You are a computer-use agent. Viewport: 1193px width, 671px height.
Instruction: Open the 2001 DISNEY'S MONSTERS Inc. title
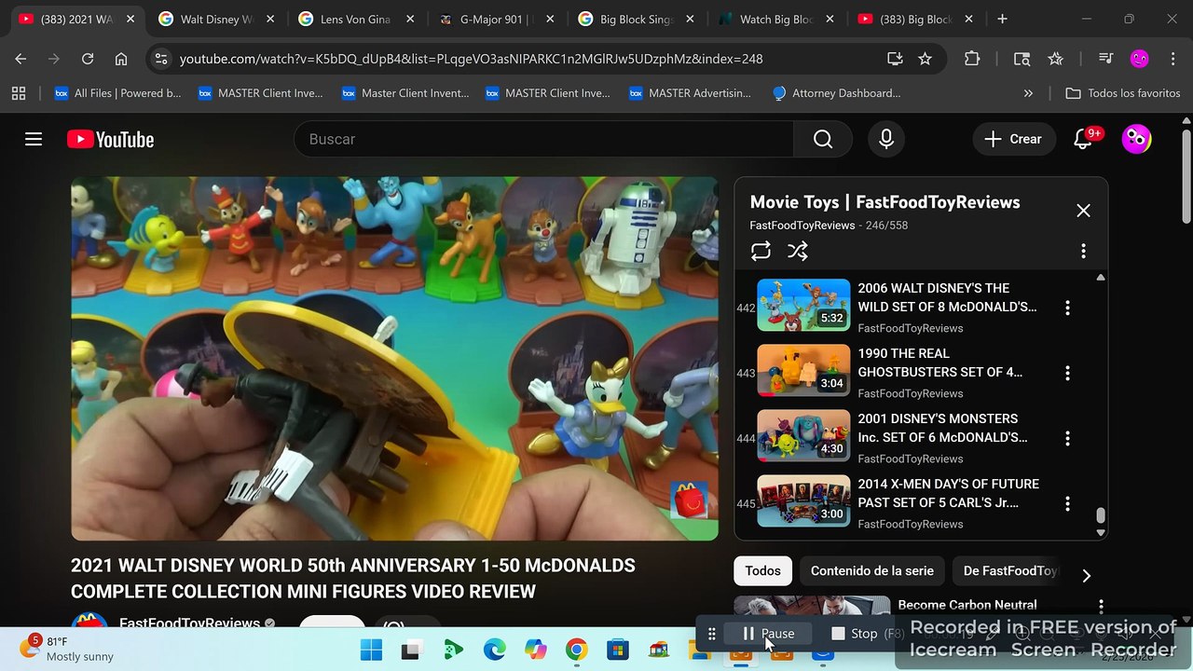pos(942,428)
